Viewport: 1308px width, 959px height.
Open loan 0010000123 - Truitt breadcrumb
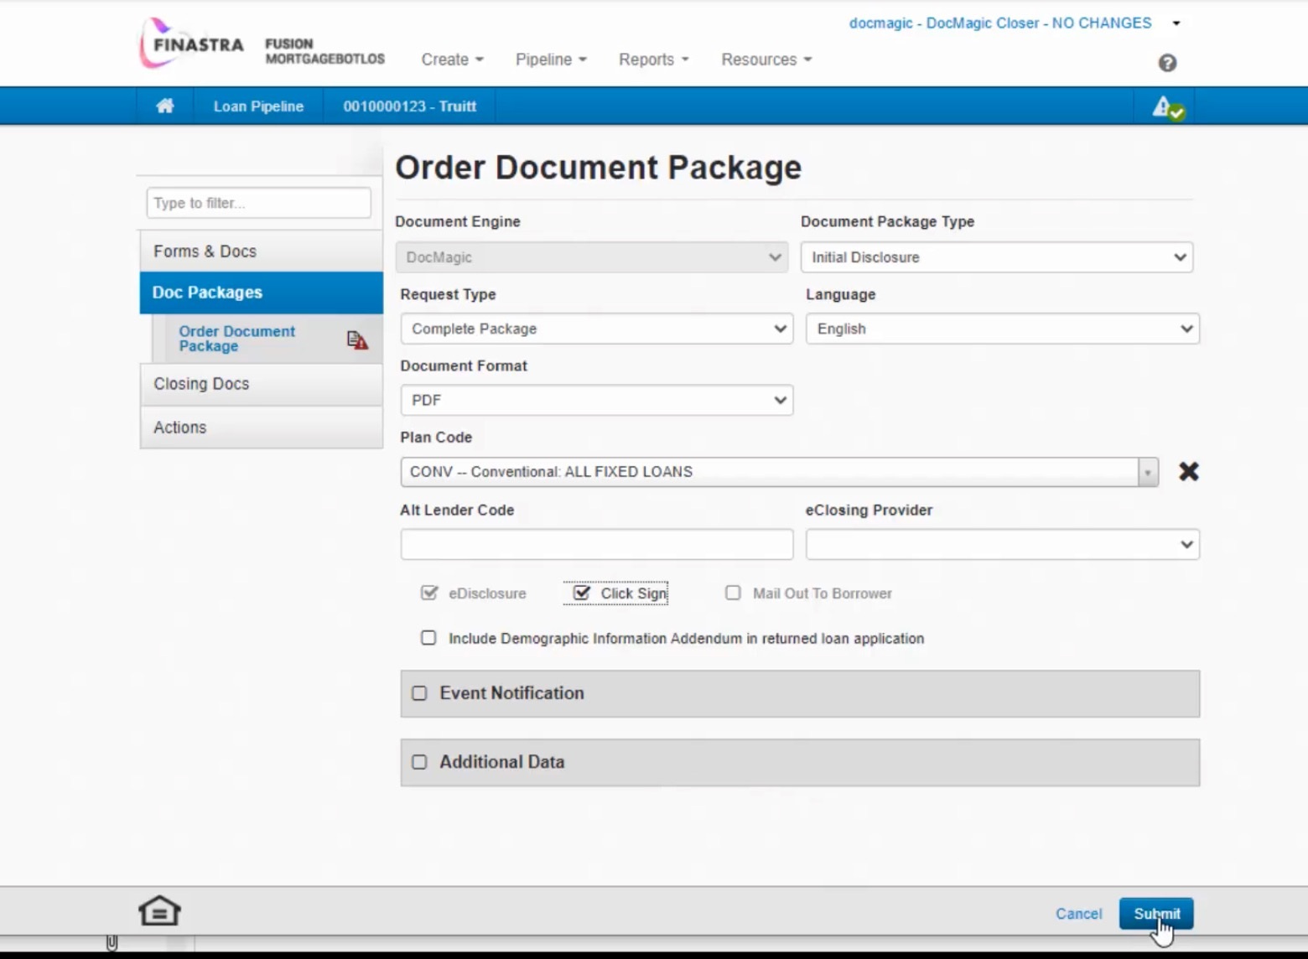(x=409, y=106)
